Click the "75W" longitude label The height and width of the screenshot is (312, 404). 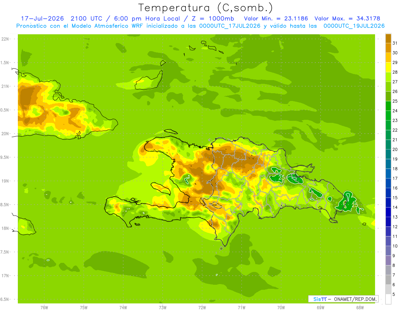[x=84, y=308]
